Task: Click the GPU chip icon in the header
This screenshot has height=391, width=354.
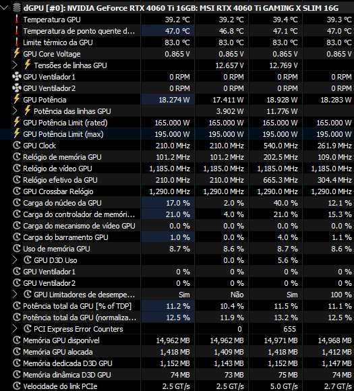Action: 16,7
